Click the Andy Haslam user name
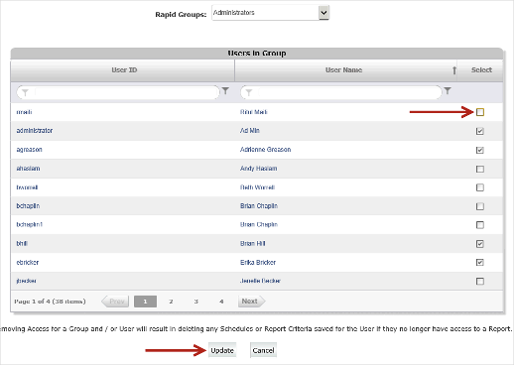The image size is (514, 365). [x=258, y=169]
